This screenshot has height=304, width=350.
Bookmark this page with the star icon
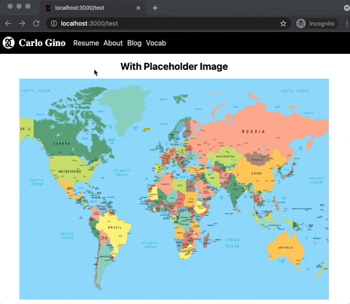click(283, 23)
